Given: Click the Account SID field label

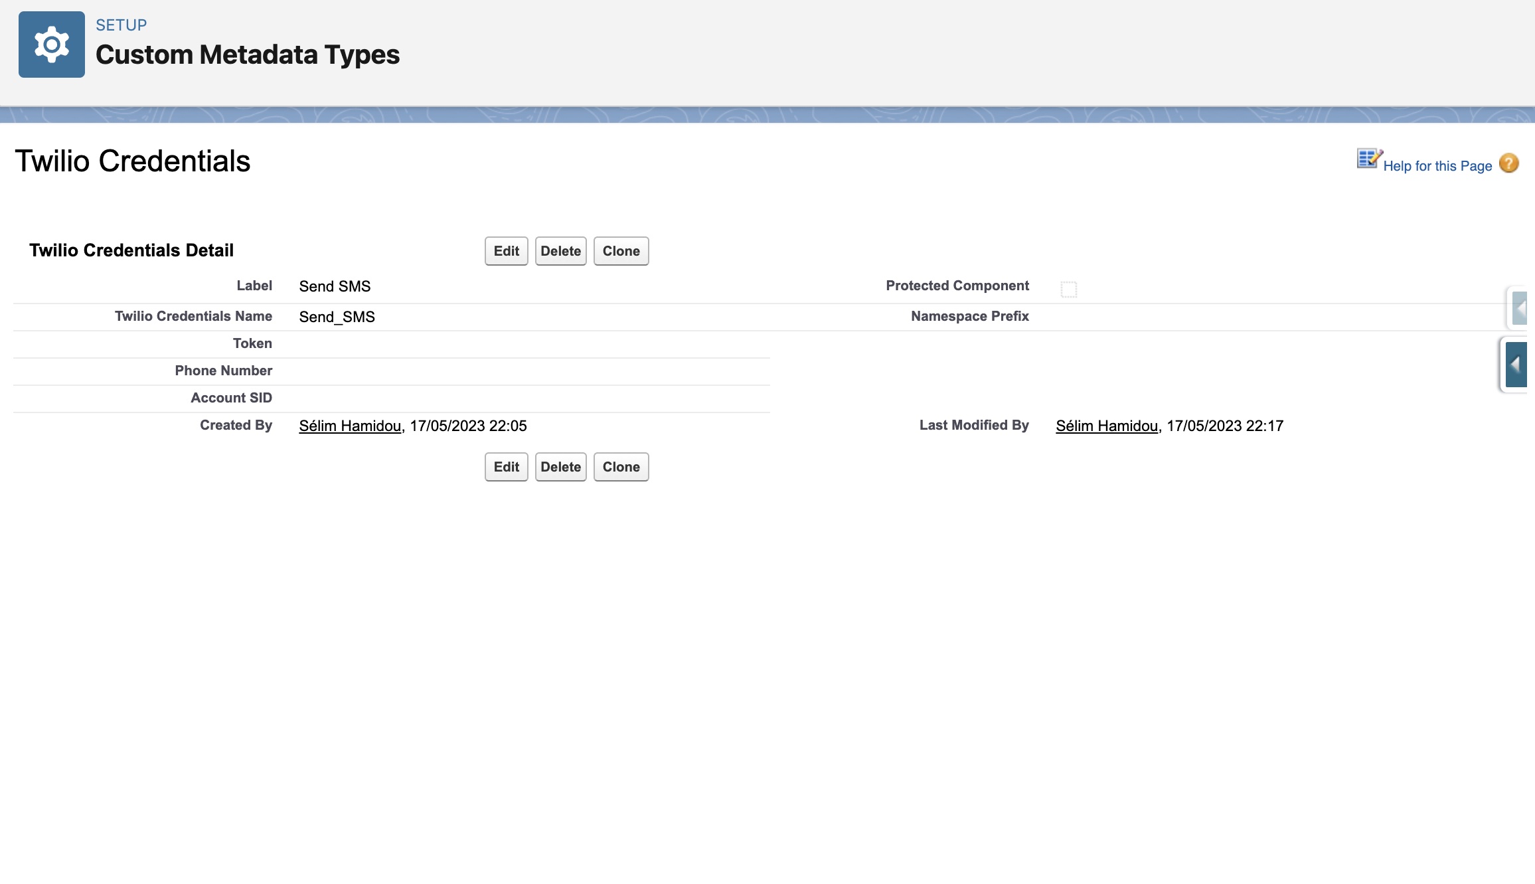Looking at the screenshot, I should (x=232, y=398).
